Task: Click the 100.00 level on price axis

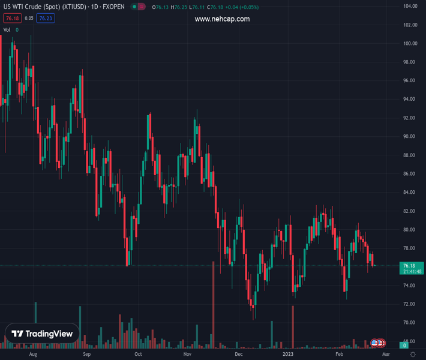Action: tap(410, 44)
